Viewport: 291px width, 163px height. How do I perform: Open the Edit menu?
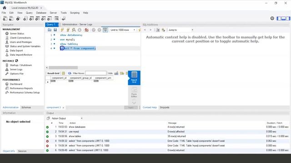point(11,13)
